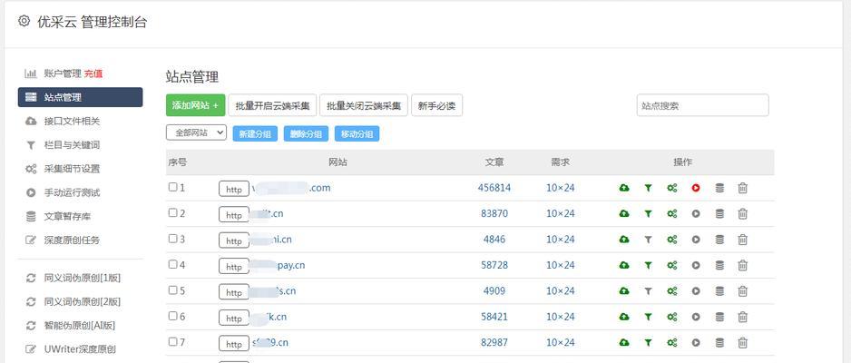Click the 站点搜索 search field
851x363 pixels.
coord(703,105)
